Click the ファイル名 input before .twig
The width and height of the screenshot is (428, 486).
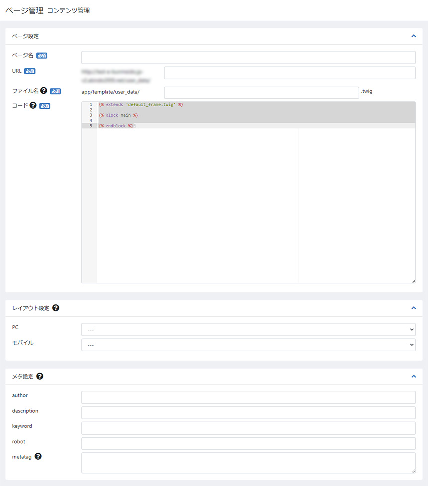261,92
